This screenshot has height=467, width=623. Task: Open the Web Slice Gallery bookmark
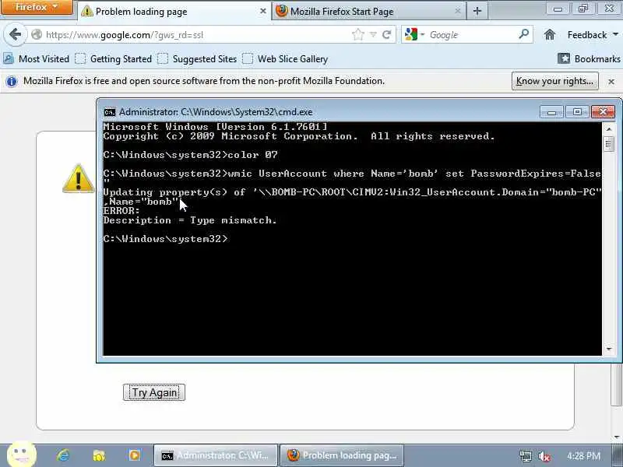(x=285, y=59)
